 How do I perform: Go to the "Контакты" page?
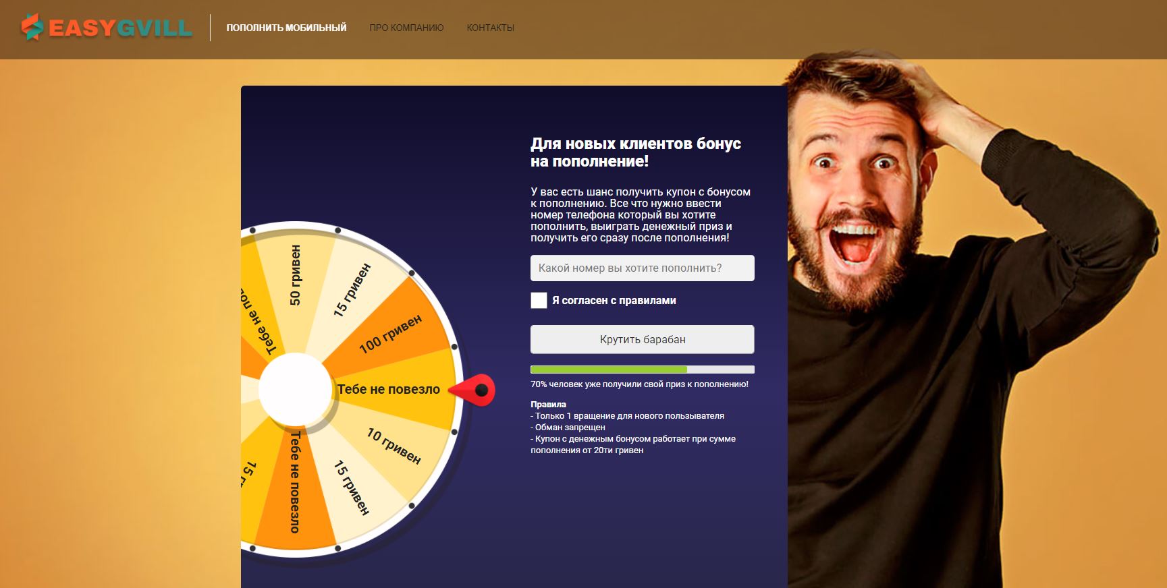point(491,28)
